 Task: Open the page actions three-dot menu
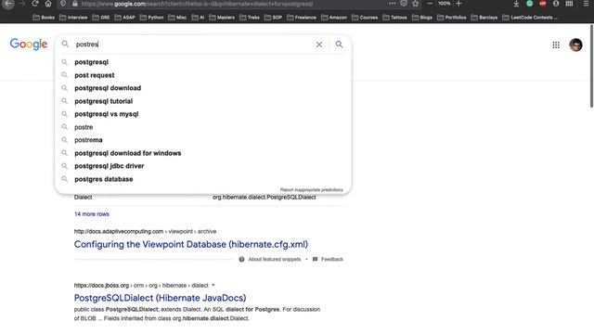[x=392, y=4]
